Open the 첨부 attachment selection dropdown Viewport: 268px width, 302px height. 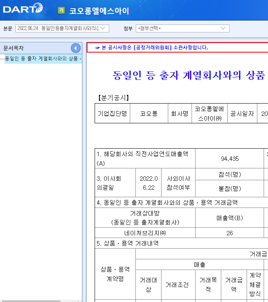point(182,28)
